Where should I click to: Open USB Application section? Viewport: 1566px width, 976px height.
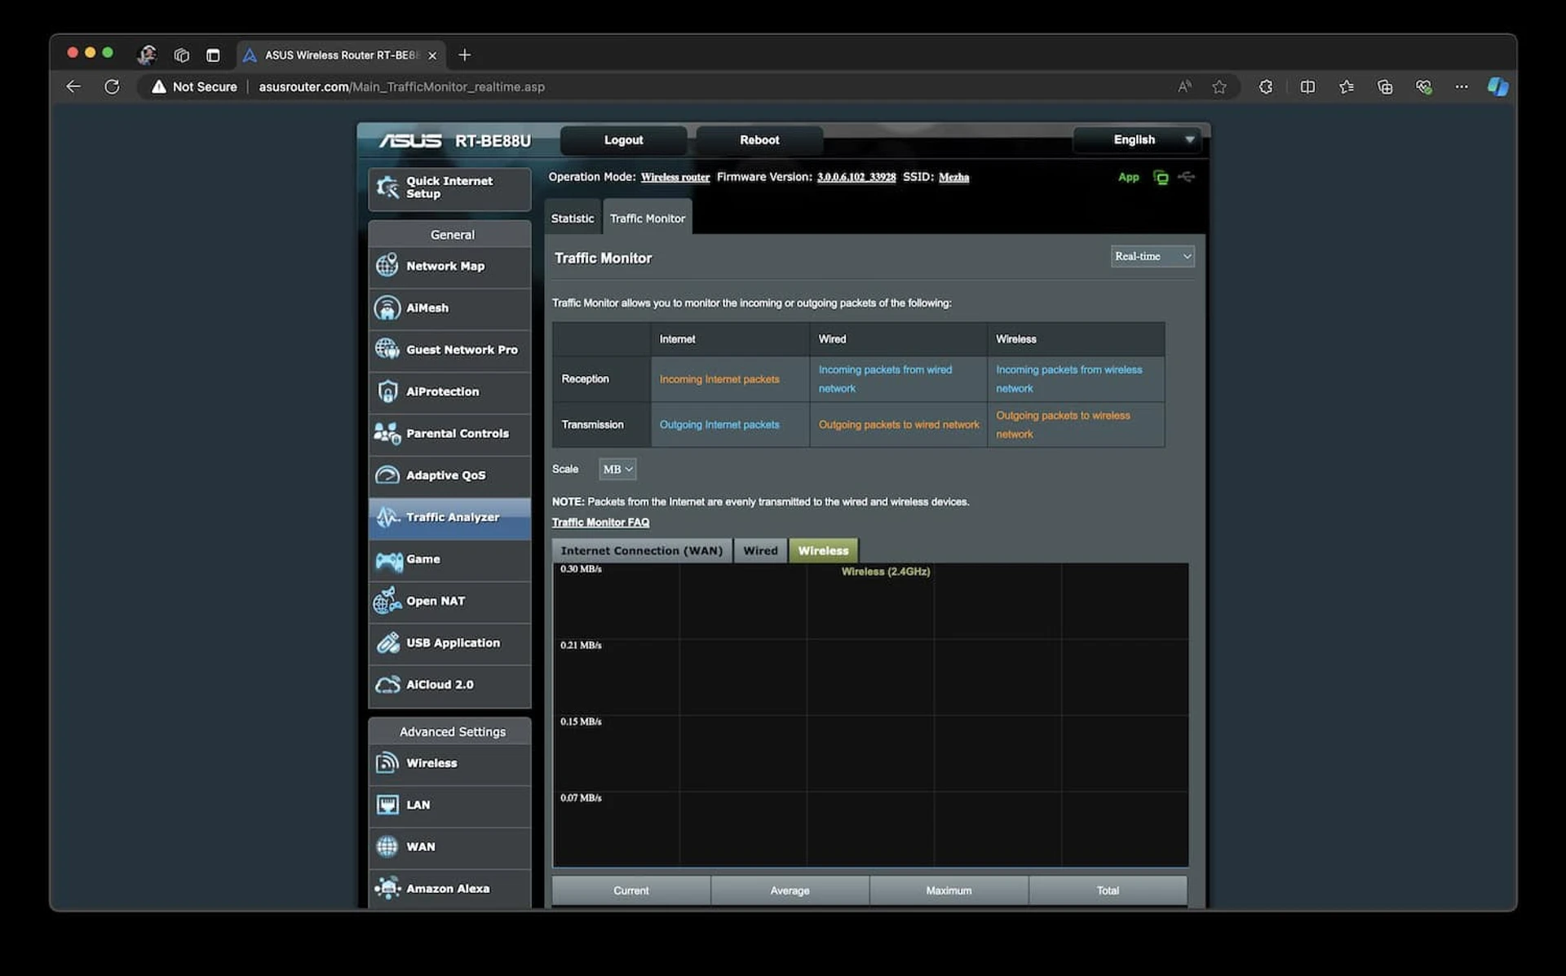pos(449,643)
